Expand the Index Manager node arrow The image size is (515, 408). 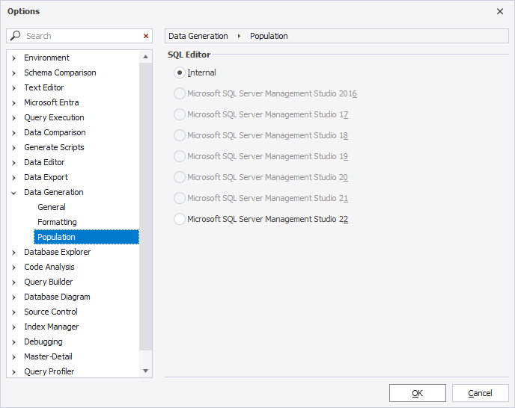13,327
